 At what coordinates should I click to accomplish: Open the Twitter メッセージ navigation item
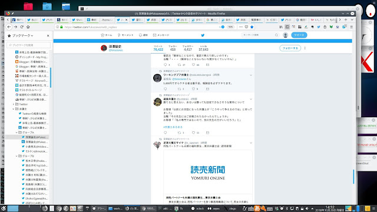coord(161,35)
